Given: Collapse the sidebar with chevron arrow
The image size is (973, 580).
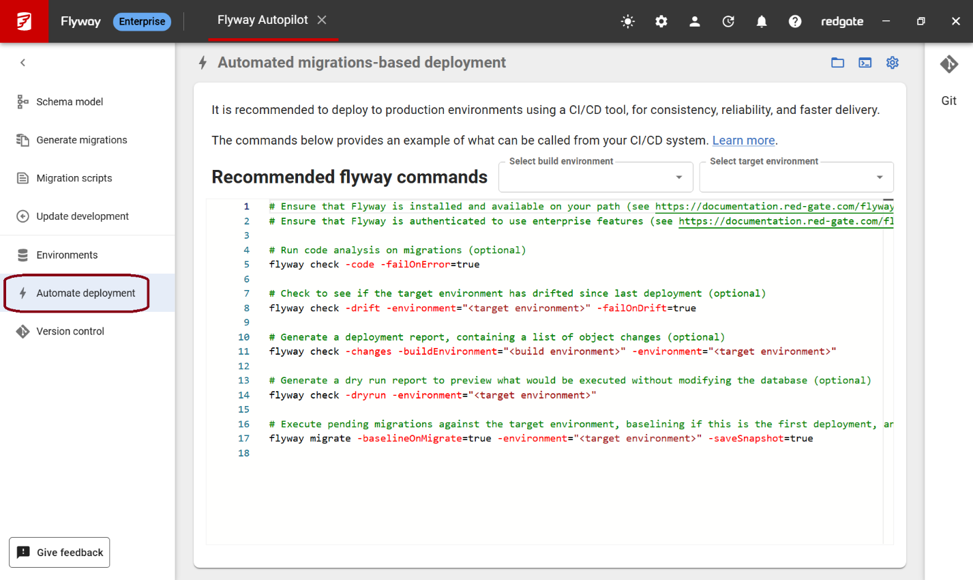Looking at the screenshot, I should pyautogui.click(x=23, y=63).
